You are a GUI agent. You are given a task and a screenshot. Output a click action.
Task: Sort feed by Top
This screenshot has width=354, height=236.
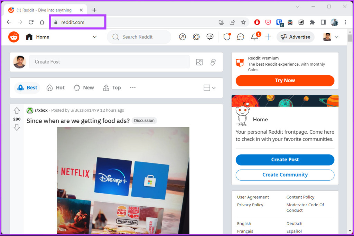[112, 87]
